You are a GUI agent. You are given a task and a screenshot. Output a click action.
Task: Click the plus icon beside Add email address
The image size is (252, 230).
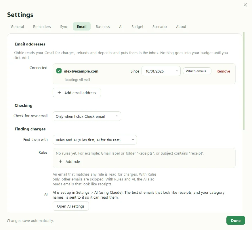click(59, 92)
